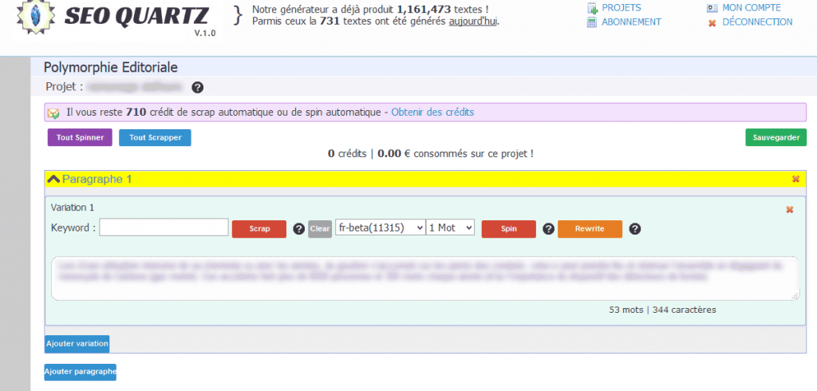Click the grey Clear button
The image size is (817, 391).
click(x=320, y=229)
